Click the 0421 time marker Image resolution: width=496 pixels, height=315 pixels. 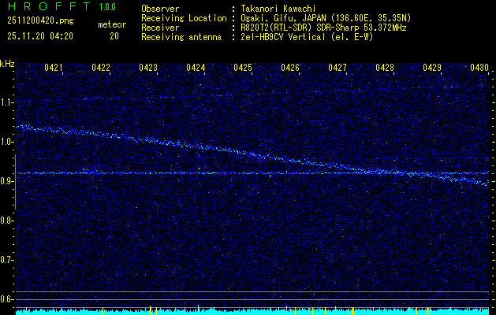[x=54, y=69]
